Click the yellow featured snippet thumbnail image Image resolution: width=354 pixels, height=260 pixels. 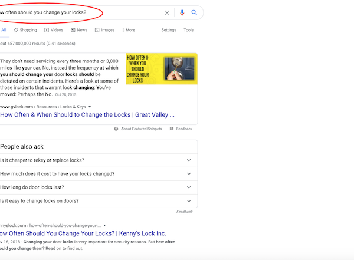[x=160, y=76]
